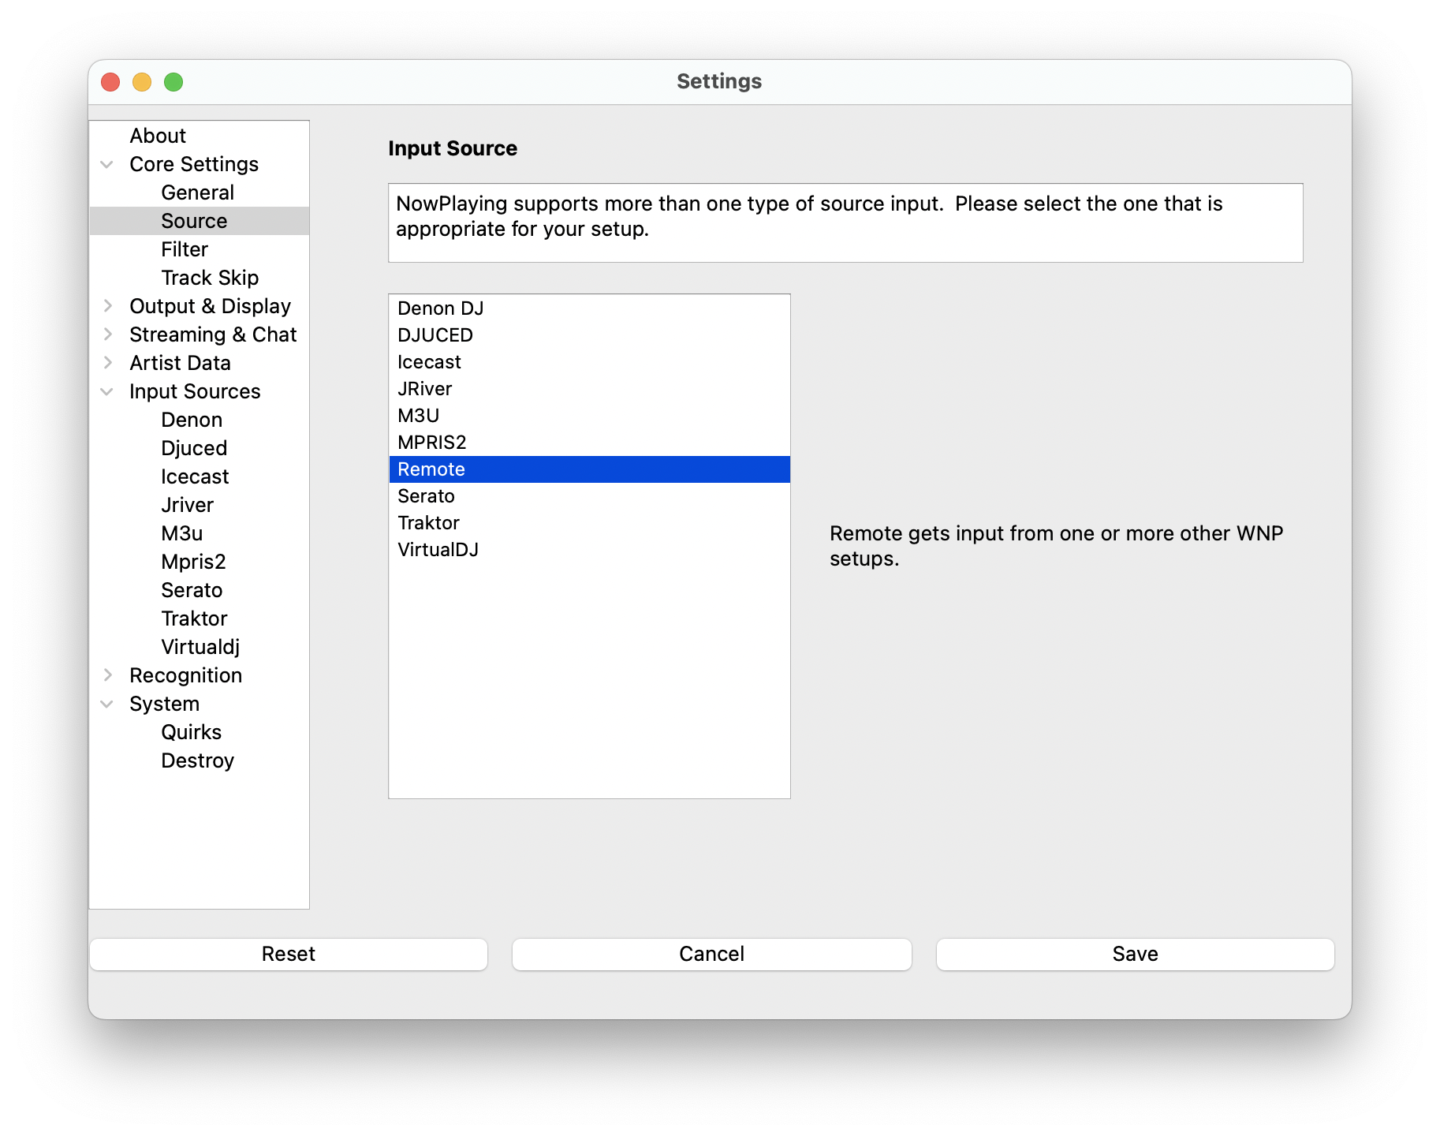Open Quirks under System

tap(191, 732)
